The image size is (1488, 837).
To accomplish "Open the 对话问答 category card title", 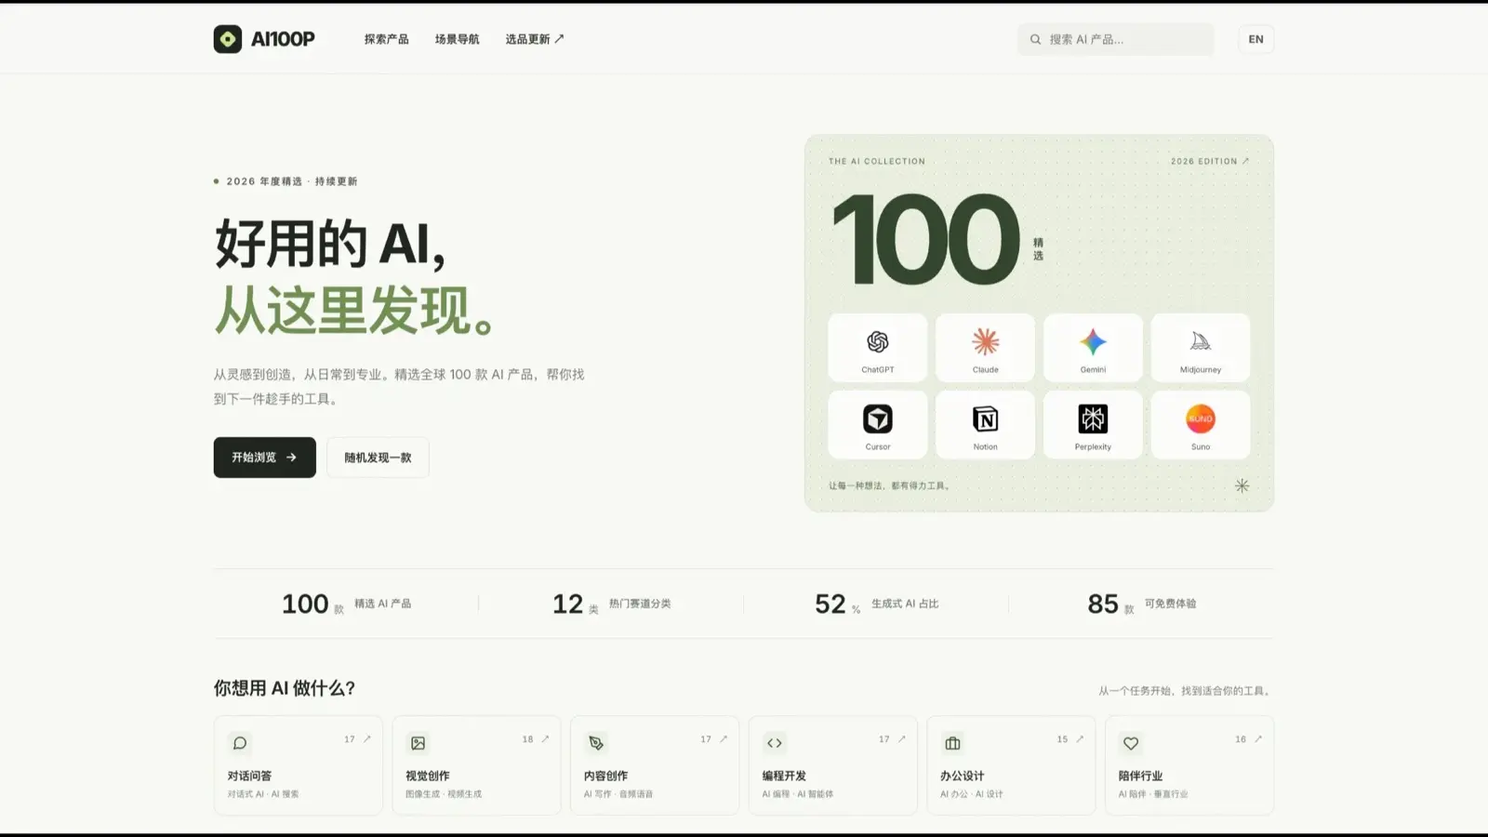I will pyautogui.click(x=249, y=776).
